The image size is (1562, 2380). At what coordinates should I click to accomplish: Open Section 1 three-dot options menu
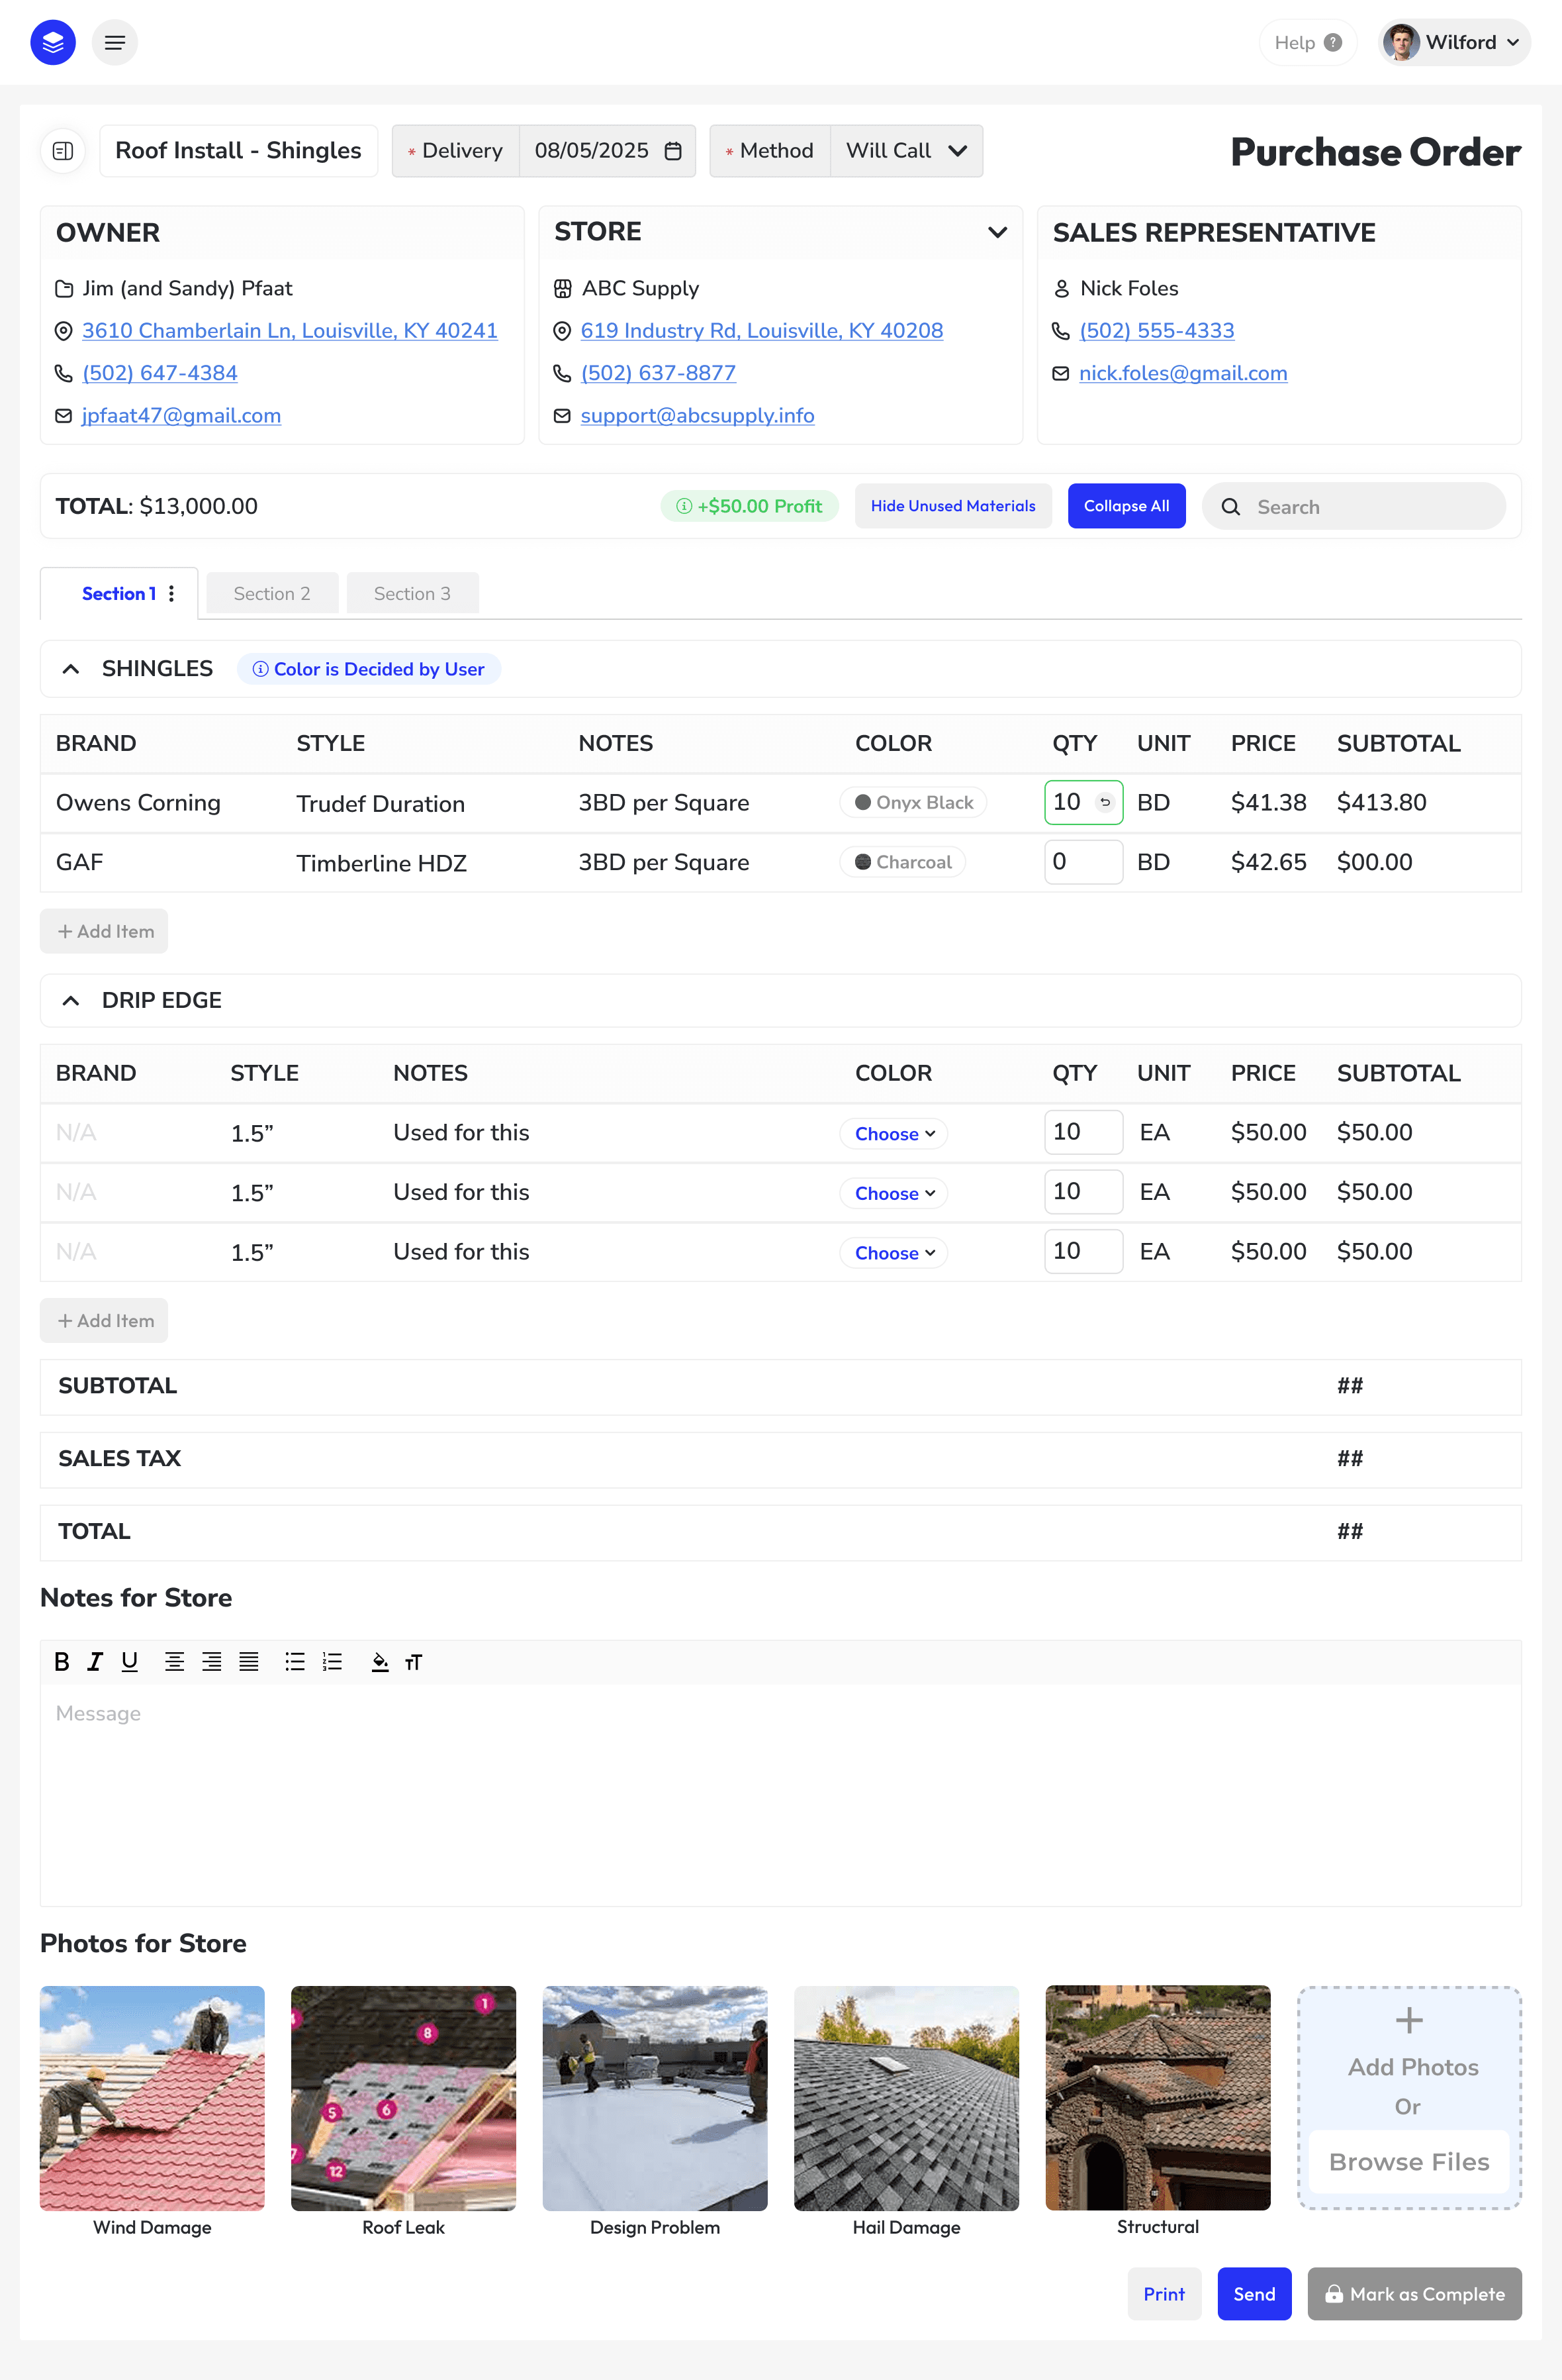point(172,594)
